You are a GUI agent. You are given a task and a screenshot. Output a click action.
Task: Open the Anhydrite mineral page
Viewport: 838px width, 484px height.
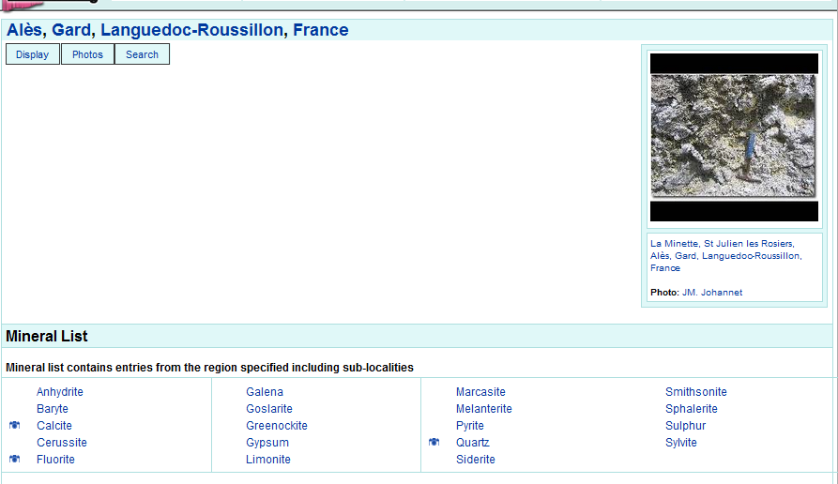click(59, 392)
